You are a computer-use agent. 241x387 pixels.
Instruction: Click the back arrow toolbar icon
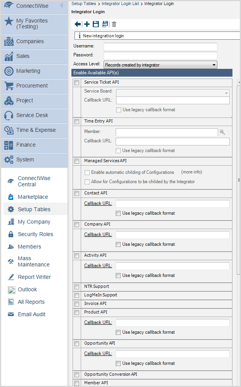78,25
